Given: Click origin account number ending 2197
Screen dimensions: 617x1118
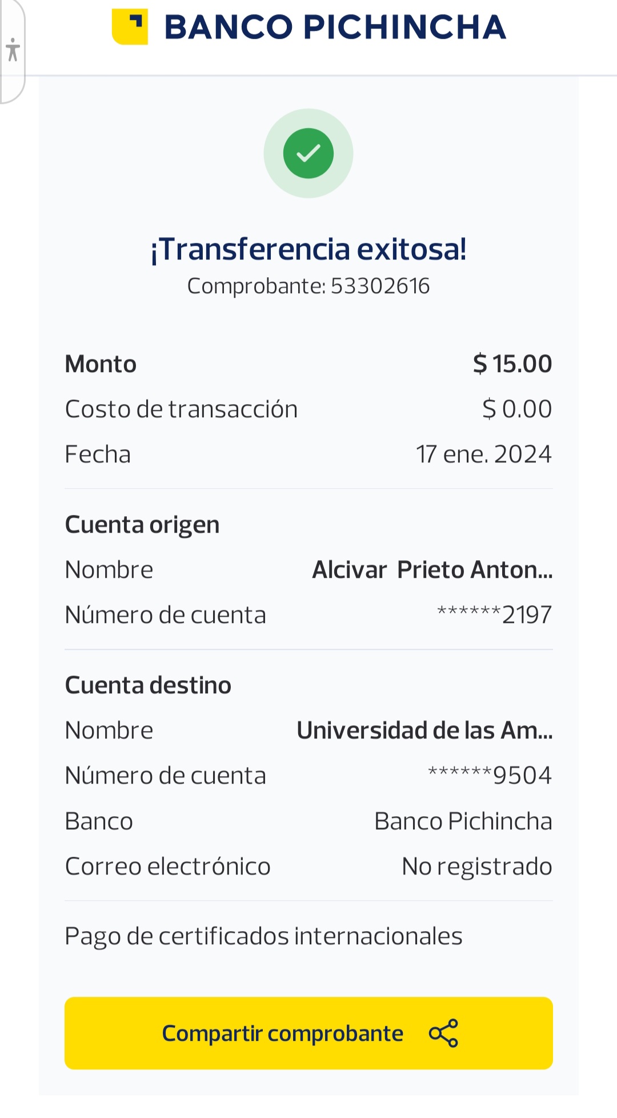Looking at the screenshot, I should click(494, 615).
